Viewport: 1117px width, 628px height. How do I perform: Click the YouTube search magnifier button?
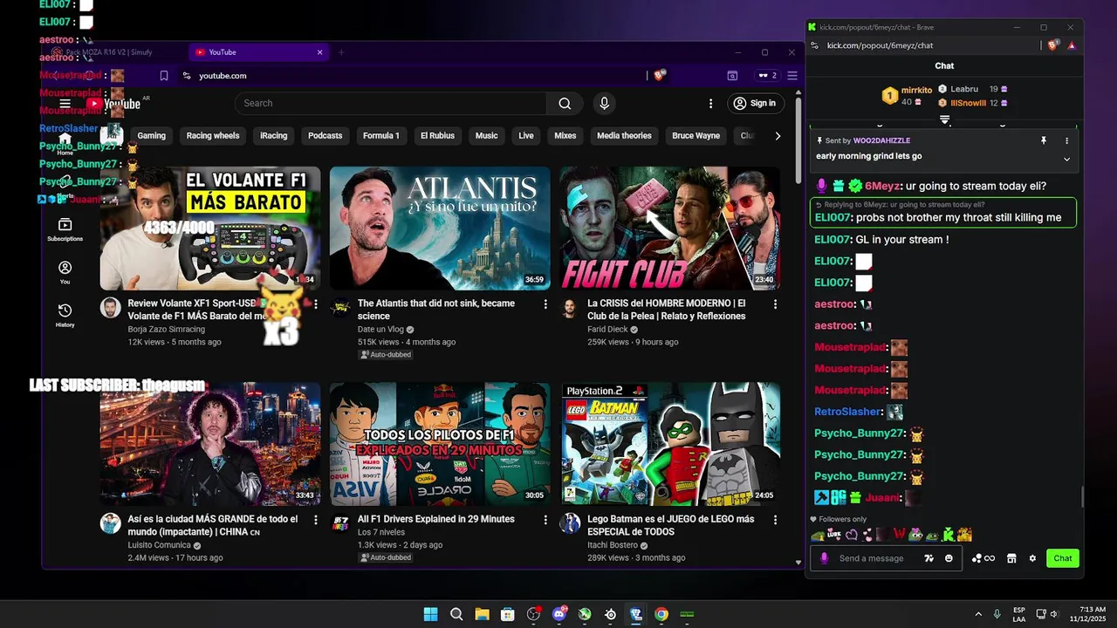565,103
